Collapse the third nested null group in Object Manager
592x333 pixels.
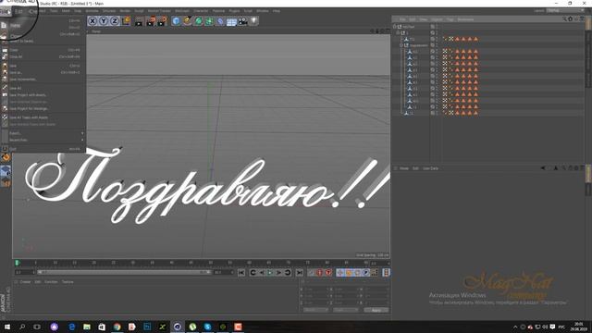pos(401,45)
